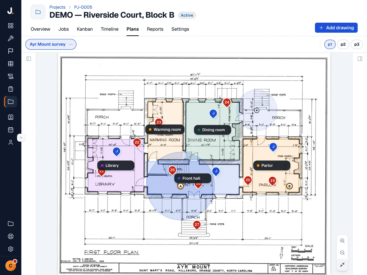Open the Settings tab
This screenshot has height=275, width=367.
[180, 29]
